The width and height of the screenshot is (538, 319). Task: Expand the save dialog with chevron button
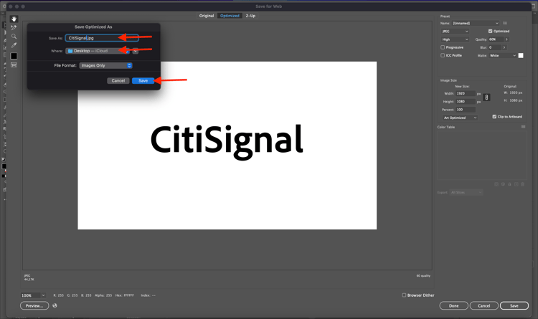[136, 51]
